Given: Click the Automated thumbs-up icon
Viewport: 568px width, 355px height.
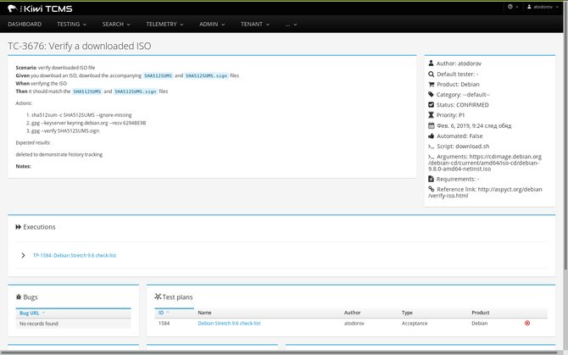Looking at the screenshot, I should pos(431,136).
